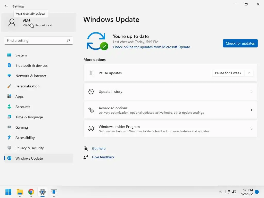
Task: Click the Gaming controller icon
Action: 9,127
